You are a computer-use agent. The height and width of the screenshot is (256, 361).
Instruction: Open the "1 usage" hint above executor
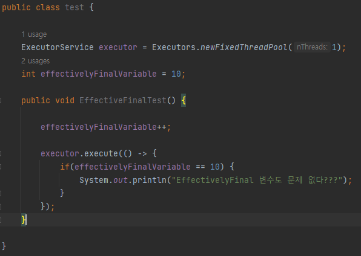coord(34,34)
